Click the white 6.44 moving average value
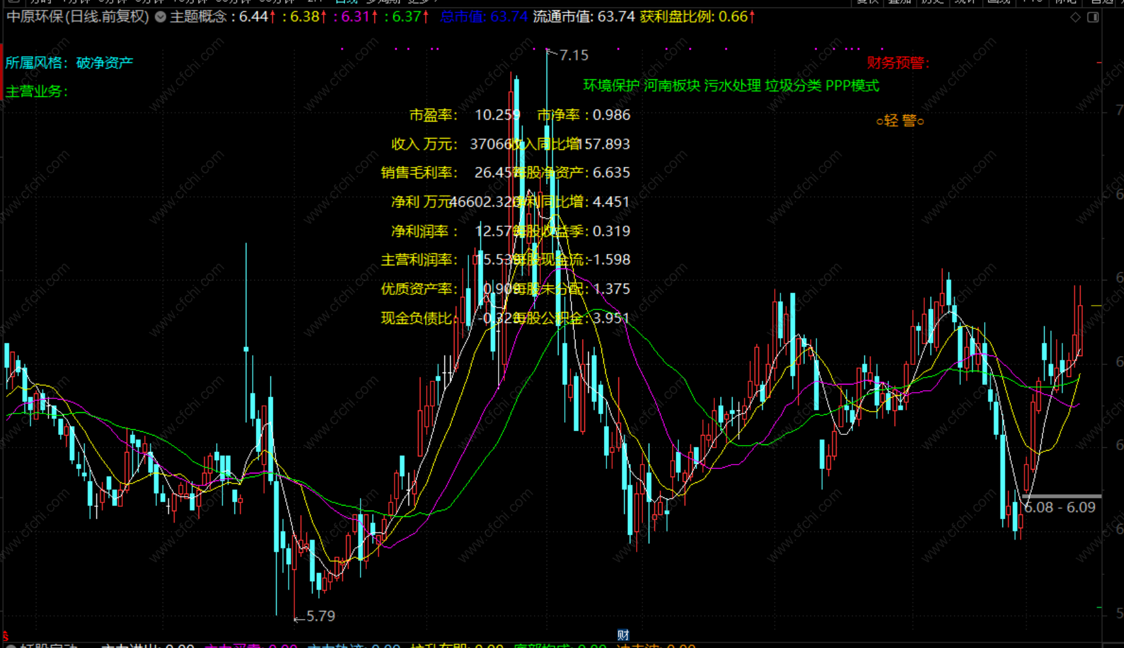1124x648 pixels. point(253,16)
